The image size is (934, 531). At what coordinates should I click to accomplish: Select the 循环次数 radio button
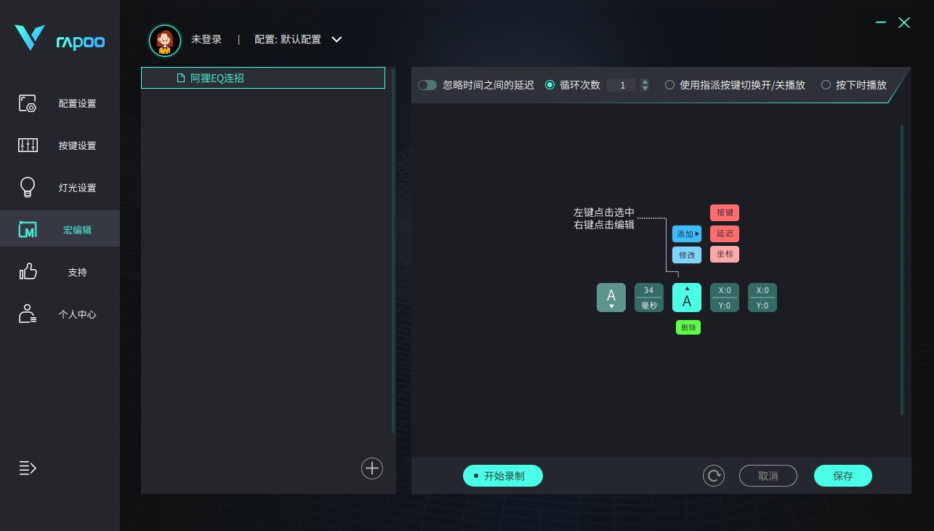point(549,85)
